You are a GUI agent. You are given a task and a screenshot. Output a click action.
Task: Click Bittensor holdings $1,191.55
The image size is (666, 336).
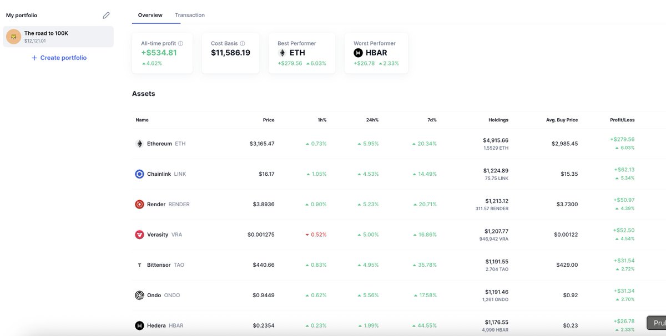pos(496,261)
